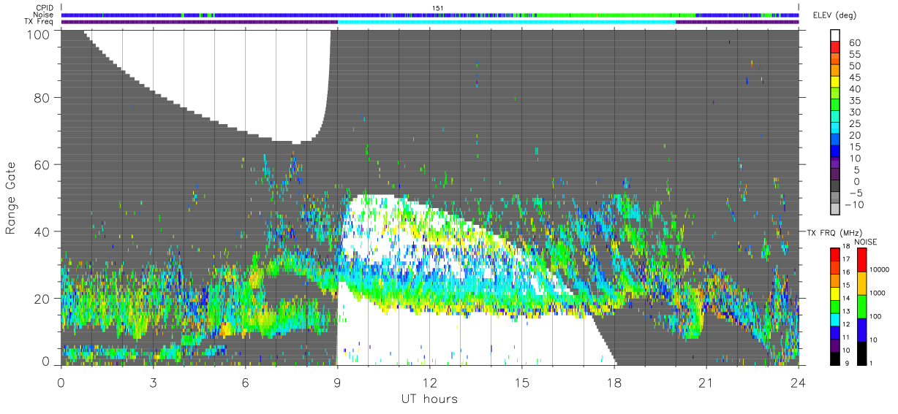Select the green NOISE swatch between 100 and 1000
Image resolution: width=898 pixels, height=414 pixels.
tap(864, 305)
